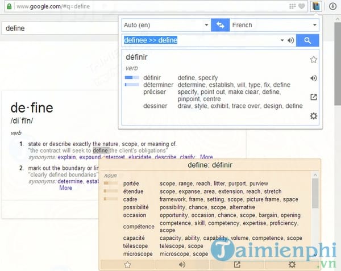
Task: Click 'possibilité' in the noun list
Action: tap(136, 207)
